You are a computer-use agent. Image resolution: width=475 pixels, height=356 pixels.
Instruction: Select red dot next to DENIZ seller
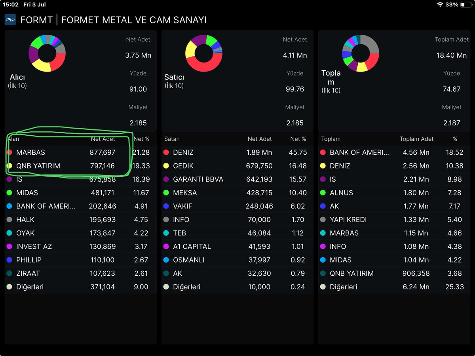(x=166, y=152)
